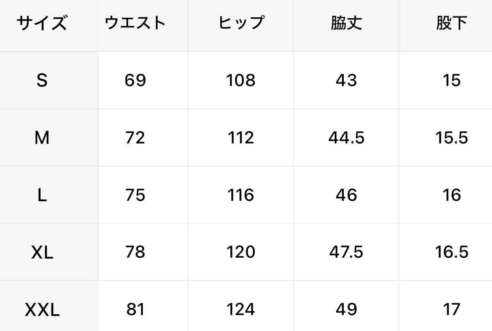Viewport: 492px width, 331px height.
Task: Click hip value 124 cell
Action: (x=241, y=309)
